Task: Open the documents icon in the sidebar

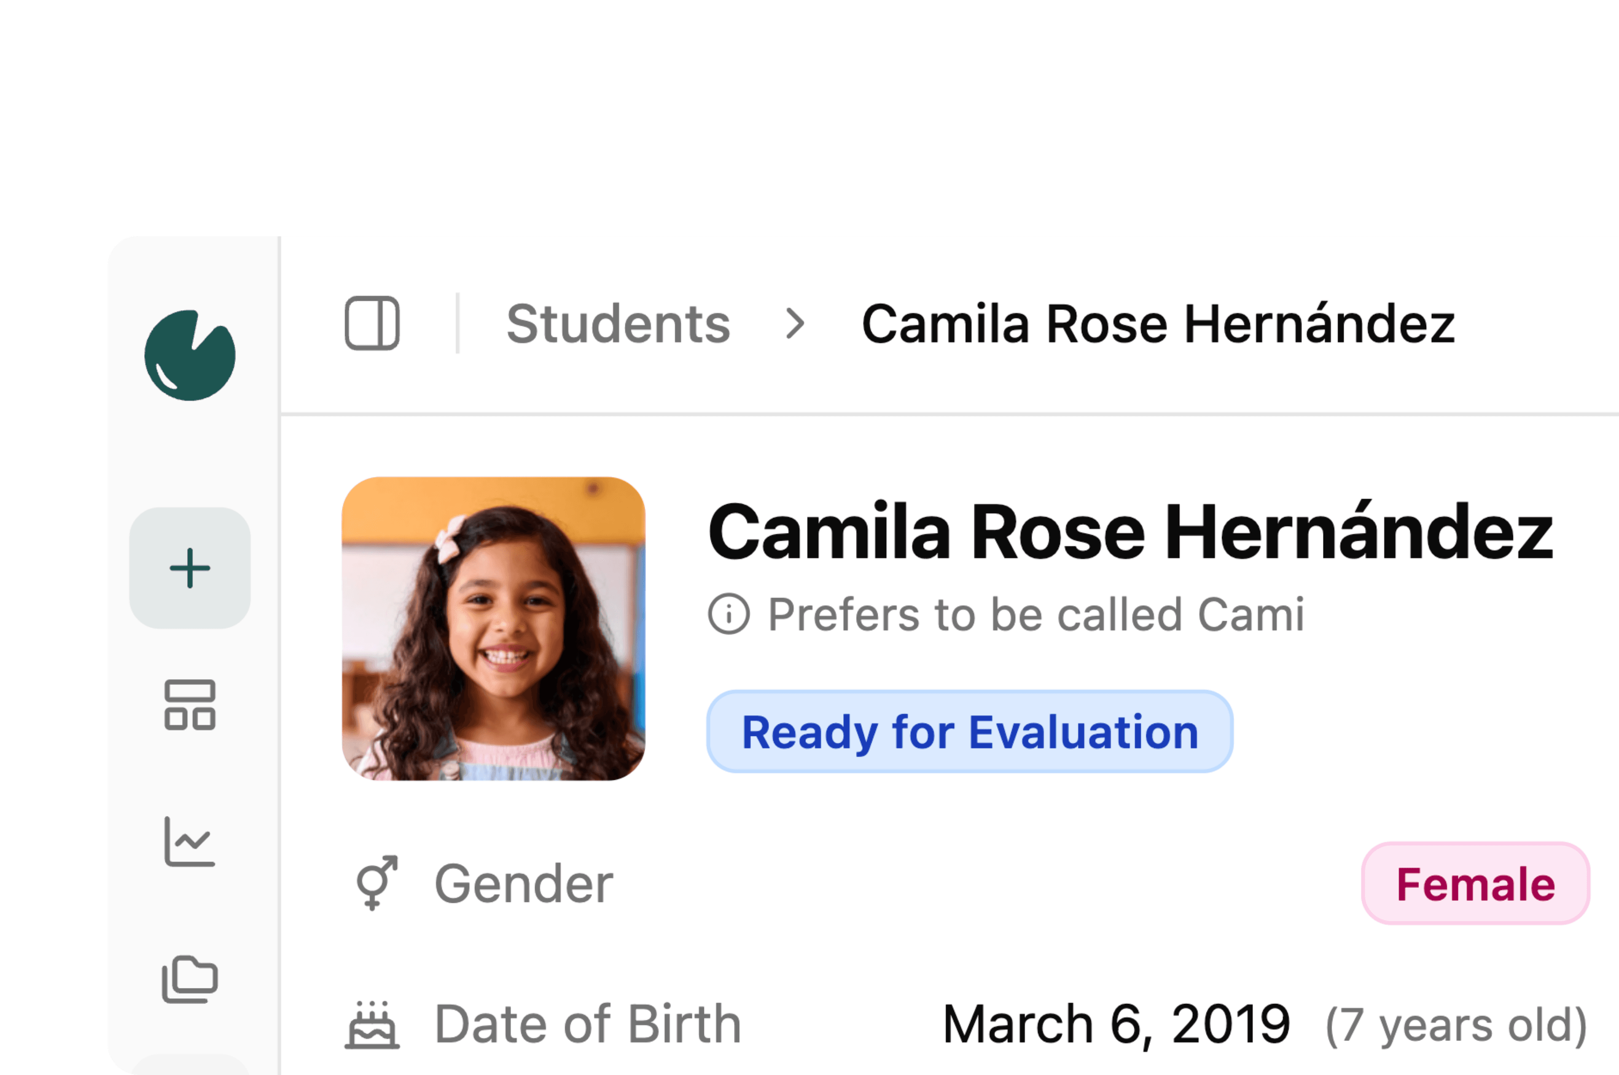Action: 190,978
